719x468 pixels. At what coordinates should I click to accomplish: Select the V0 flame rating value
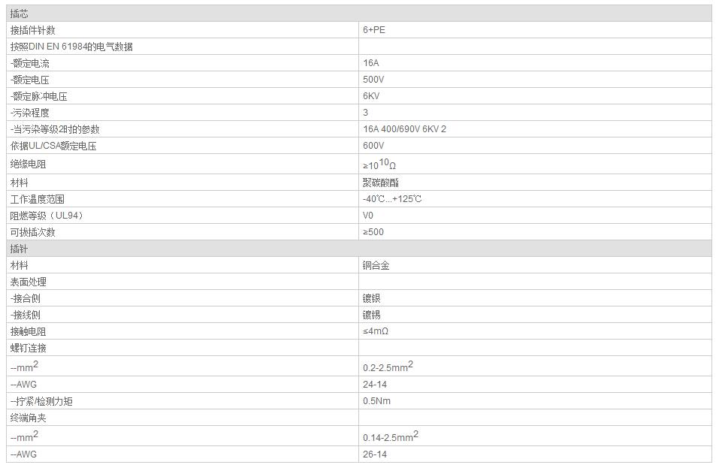(x=367, y=216)
